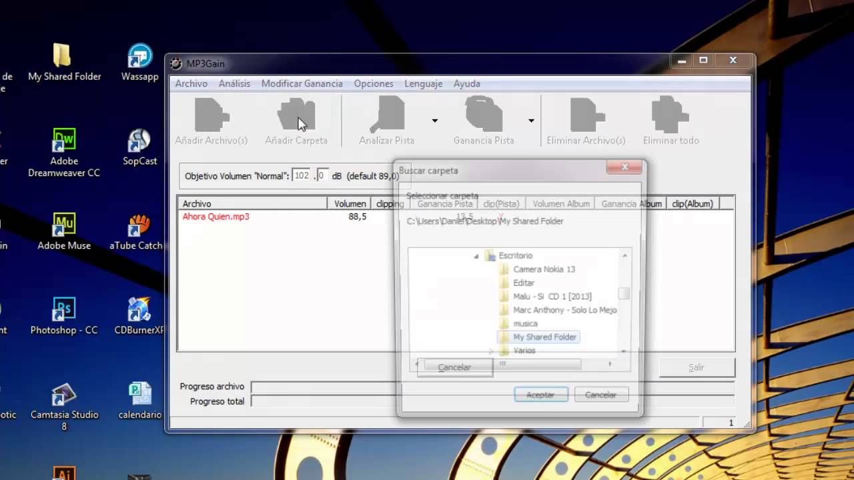Select Camtasia Studio 8 desktop icon
The image size is (854, 480).
pos(64,407)
